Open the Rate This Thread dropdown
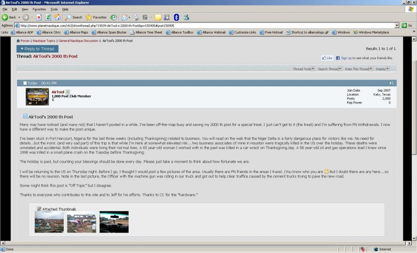This screenshot has width=417, height=253. (x=358, y=69)
